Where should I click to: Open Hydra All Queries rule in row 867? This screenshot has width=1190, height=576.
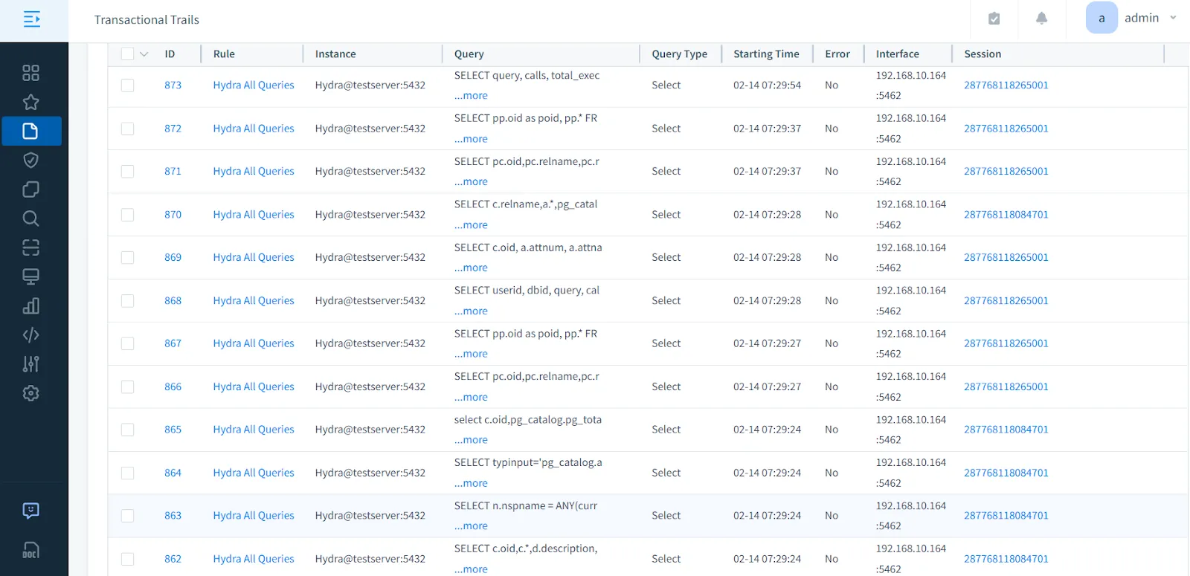point(254,343)
